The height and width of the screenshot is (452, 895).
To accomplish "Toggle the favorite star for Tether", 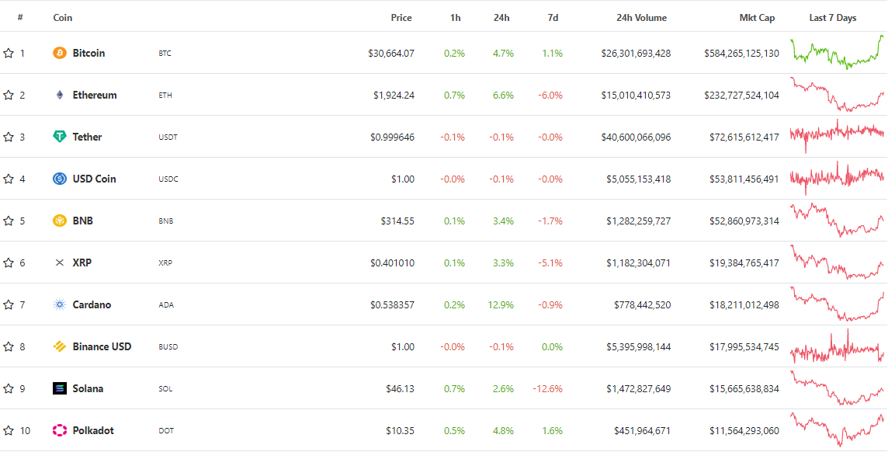I will click(9, 137).
